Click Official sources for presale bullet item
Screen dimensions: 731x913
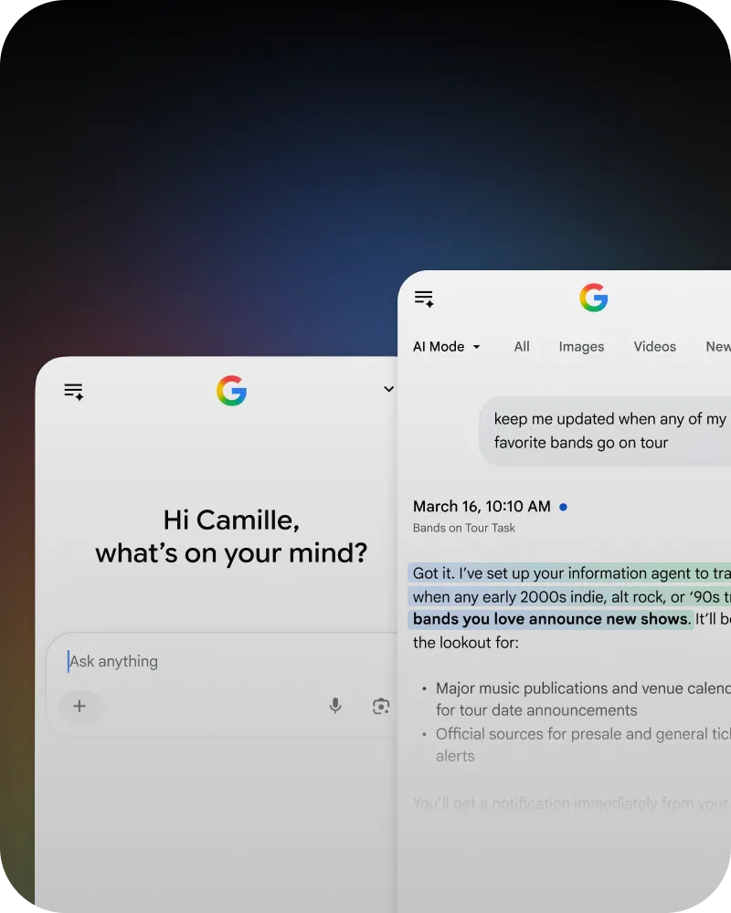coord(583,745)
